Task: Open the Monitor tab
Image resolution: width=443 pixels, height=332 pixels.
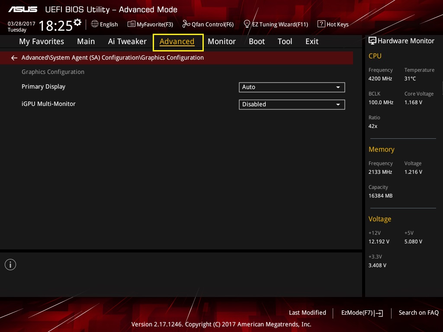Action: [x=221, y=41]
